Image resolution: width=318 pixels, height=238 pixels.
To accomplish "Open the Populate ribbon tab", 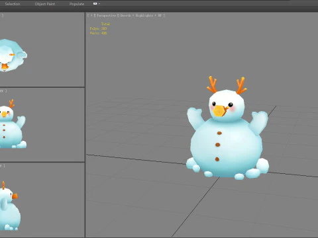I will (77, 4).
